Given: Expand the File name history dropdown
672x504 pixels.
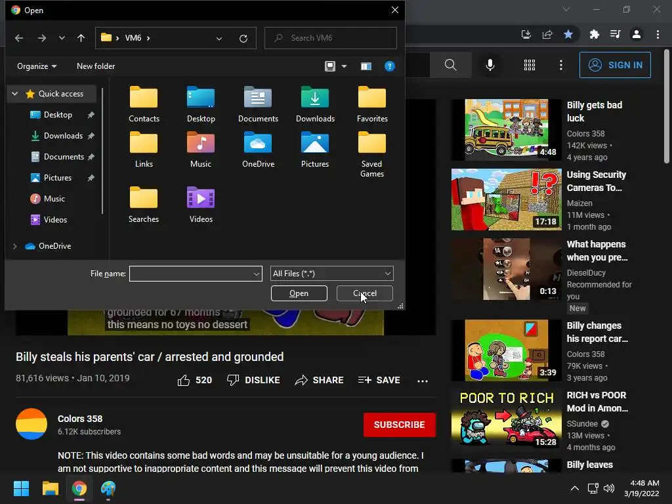Looking at the screenshot, I should [x=257, y=274].
